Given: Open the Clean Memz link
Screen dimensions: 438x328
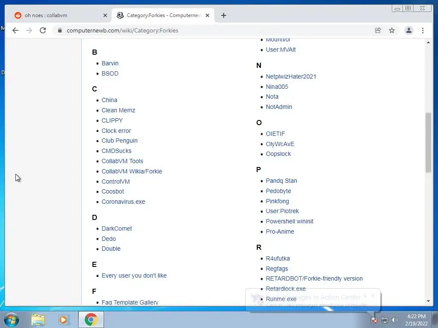Looking at the screenshot, I should 118,111.
